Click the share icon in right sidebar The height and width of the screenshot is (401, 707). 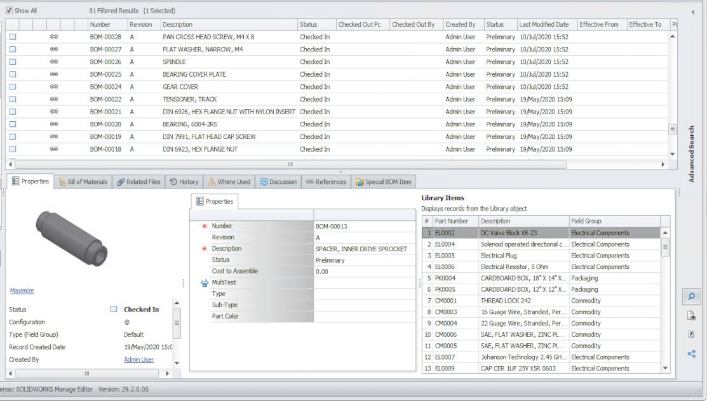click(x=691, y=353)
